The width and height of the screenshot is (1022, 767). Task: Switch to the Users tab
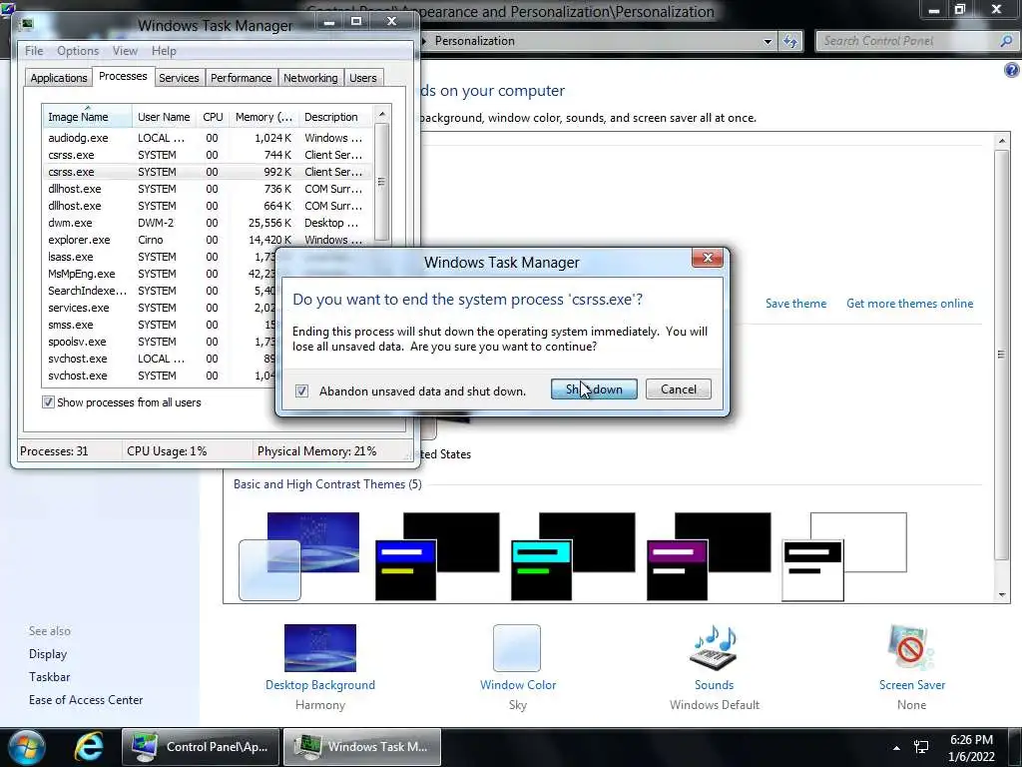tap(362, 78)
